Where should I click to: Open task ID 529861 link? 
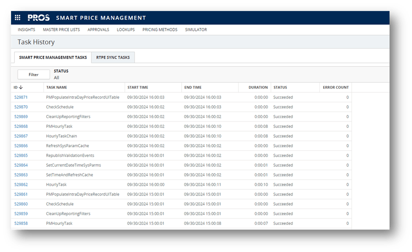coord(21,194)
